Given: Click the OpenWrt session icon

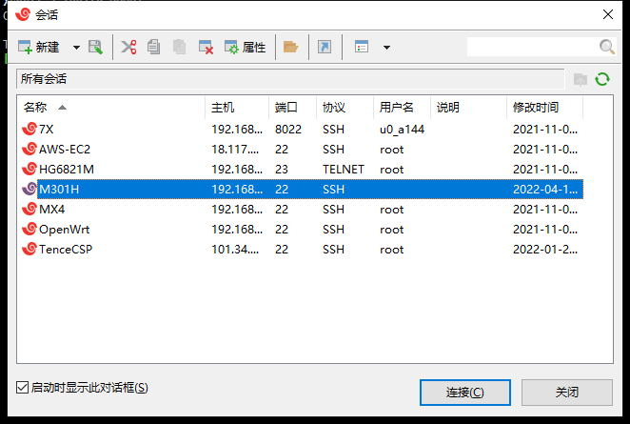Looking at the screenshot, I should pyautogui.click(x=30, y=229).
